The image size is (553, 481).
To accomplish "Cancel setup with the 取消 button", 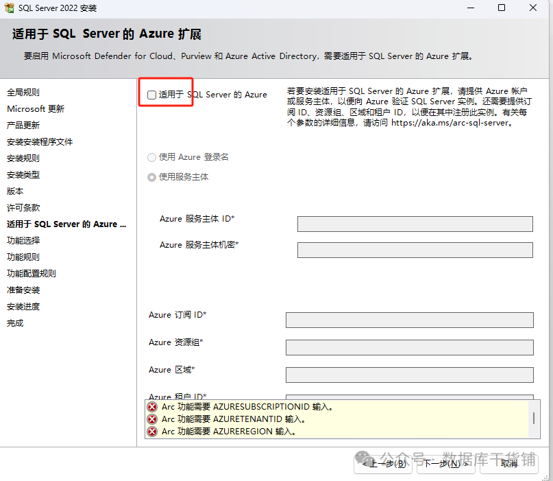I will tap(509, 464).
